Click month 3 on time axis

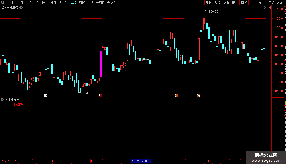point(208,161)
